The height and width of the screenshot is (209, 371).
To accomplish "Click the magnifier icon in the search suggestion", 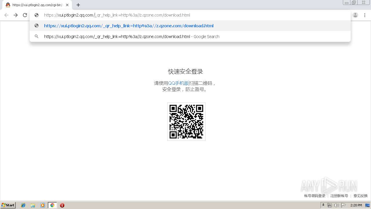I will (37, 36).
